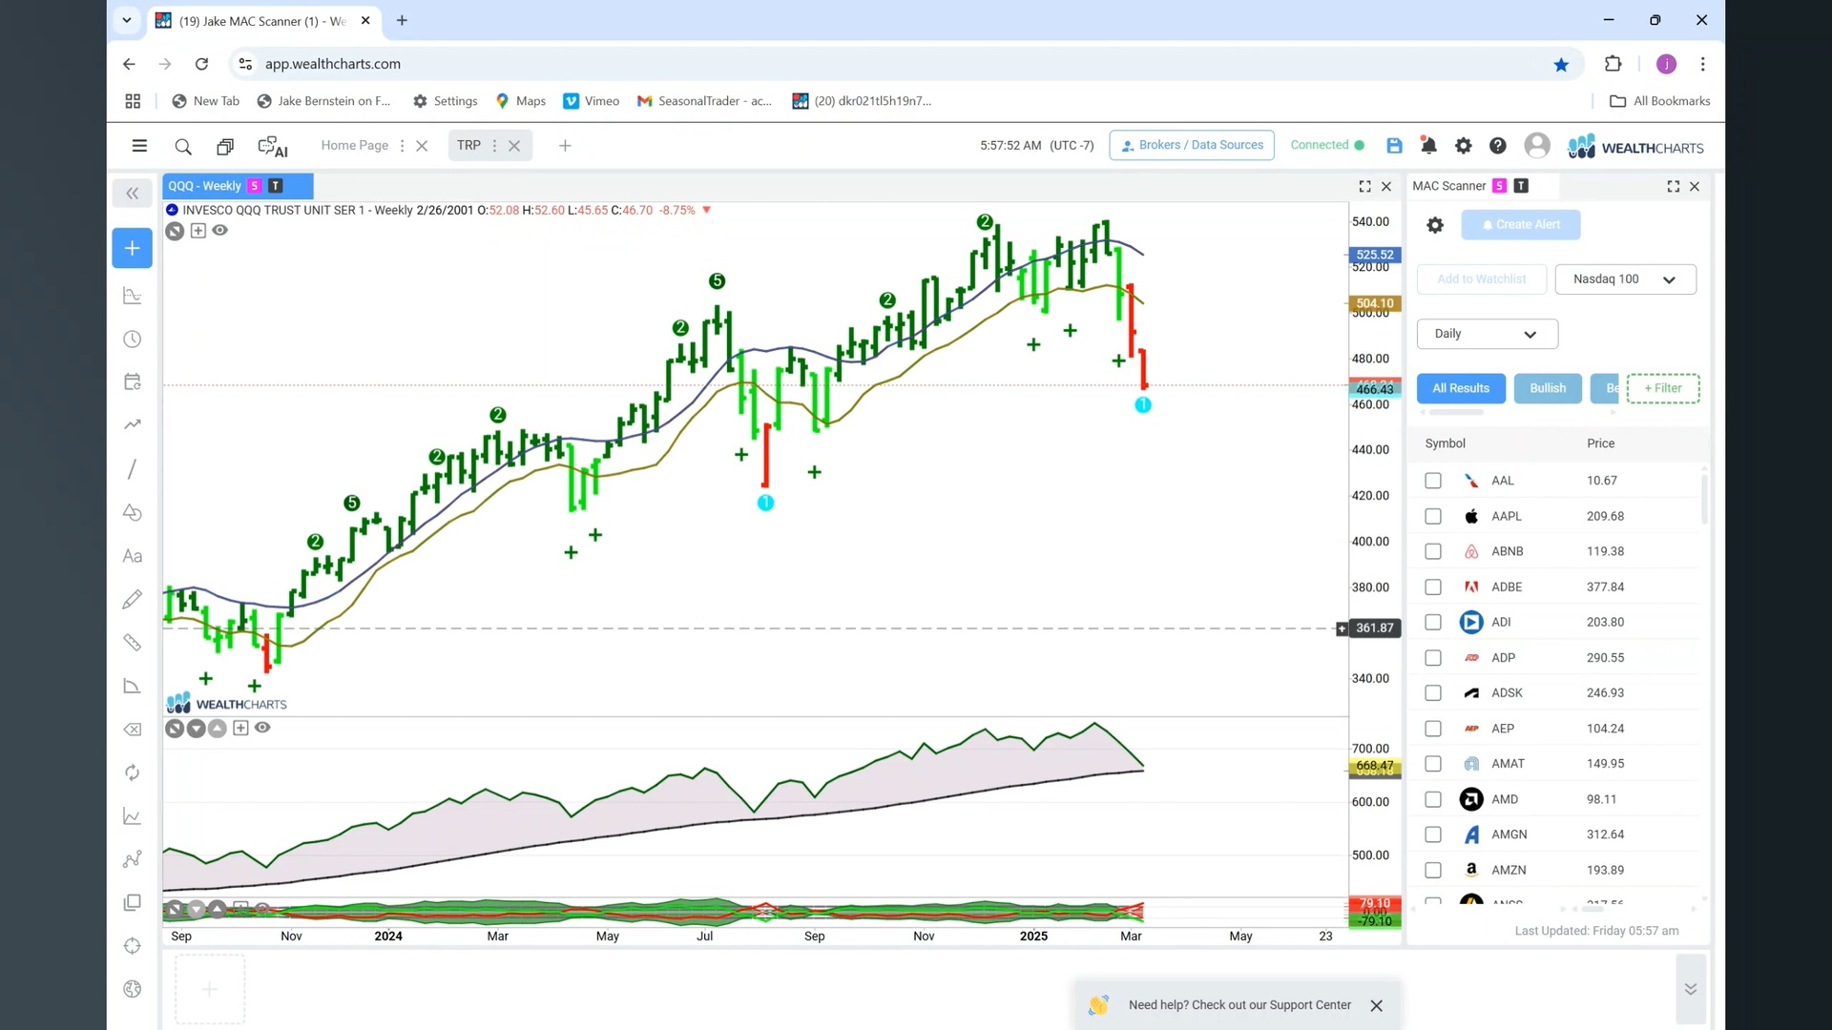
Task: Open the calendar tool in left sidebar
Action: pos(133,381)
